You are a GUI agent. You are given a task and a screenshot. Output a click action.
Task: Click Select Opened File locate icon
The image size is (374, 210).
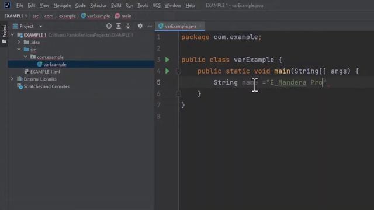[x=109, y=26]
